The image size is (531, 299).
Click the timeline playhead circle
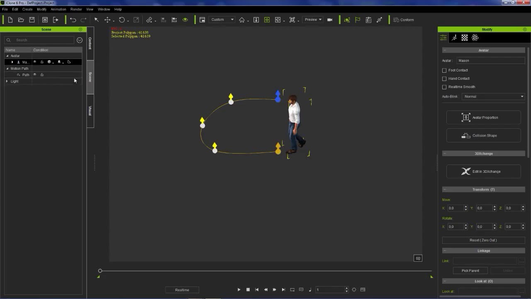[100, 271]
